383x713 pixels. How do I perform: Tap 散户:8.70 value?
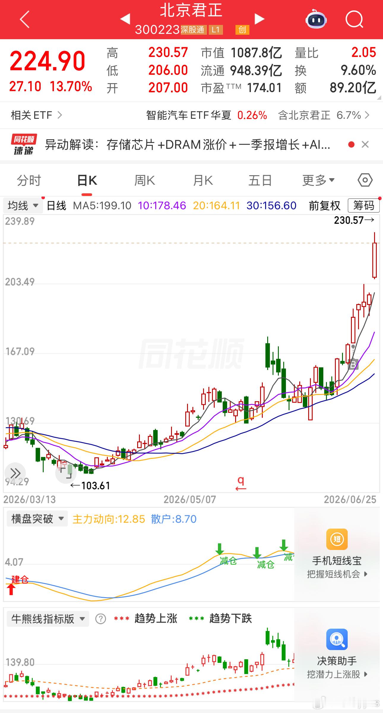point(174,519)
